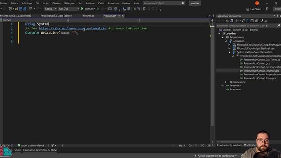Click the Rechercher (Ctrl+Q) search box
This screenshot has height=158, width=281.
pyautogui.click(x=164, y=3)
